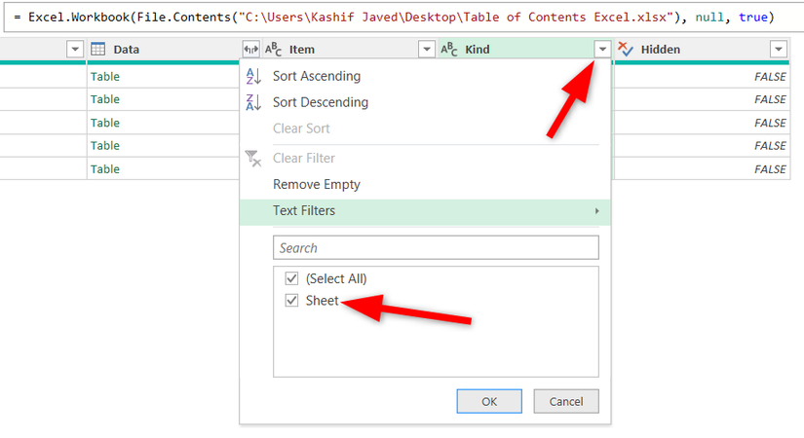Click the ABC text type icon for Kind
This screenshot has width=804, height=438.
coord(448,50)
